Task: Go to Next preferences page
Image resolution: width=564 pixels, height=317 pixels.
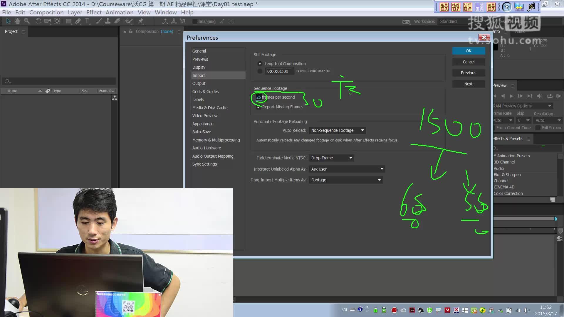Action: 468,84
